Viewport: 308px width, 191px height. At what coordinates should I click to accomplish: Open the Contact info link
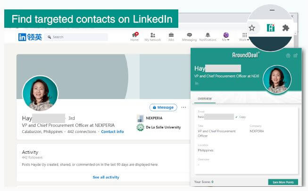click(x=112, y=132)
